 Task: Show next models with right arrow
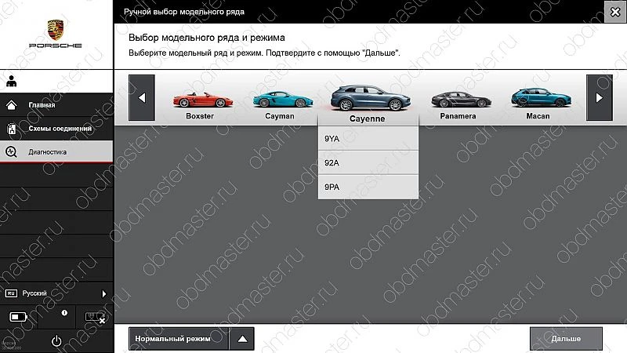[599, 97]
